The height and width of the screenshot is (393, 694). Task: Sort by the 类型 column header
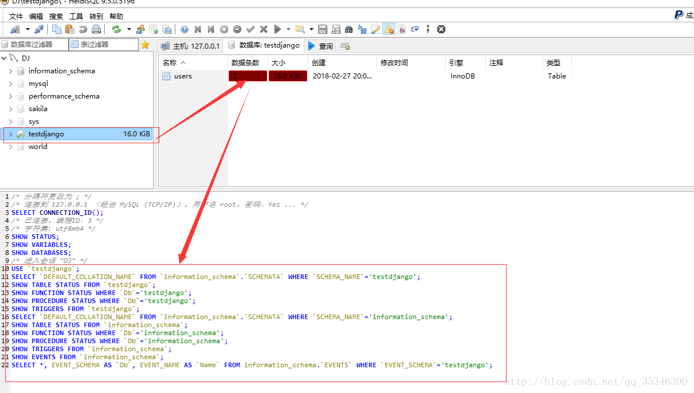pyautogui.click(x=557, y=63)
